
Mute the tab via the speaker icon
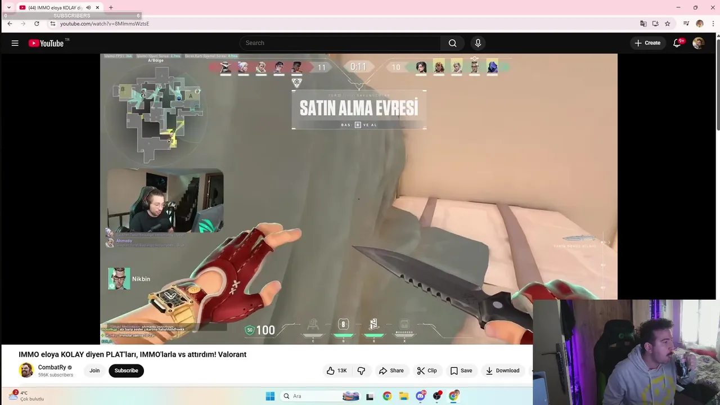(x=88, y=7)
